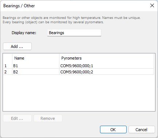Click the disabled Edit ... button

click(17, 118)
